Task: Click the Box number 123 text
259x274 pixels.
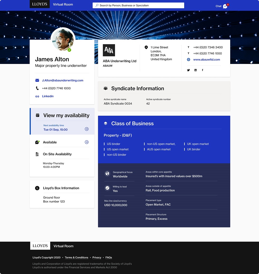Action: pyautogui.click(x=54, y=202)
